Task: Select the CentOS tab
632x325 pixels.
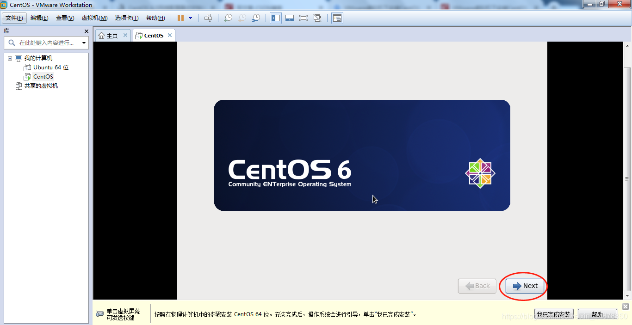Action: coord(154,36)
